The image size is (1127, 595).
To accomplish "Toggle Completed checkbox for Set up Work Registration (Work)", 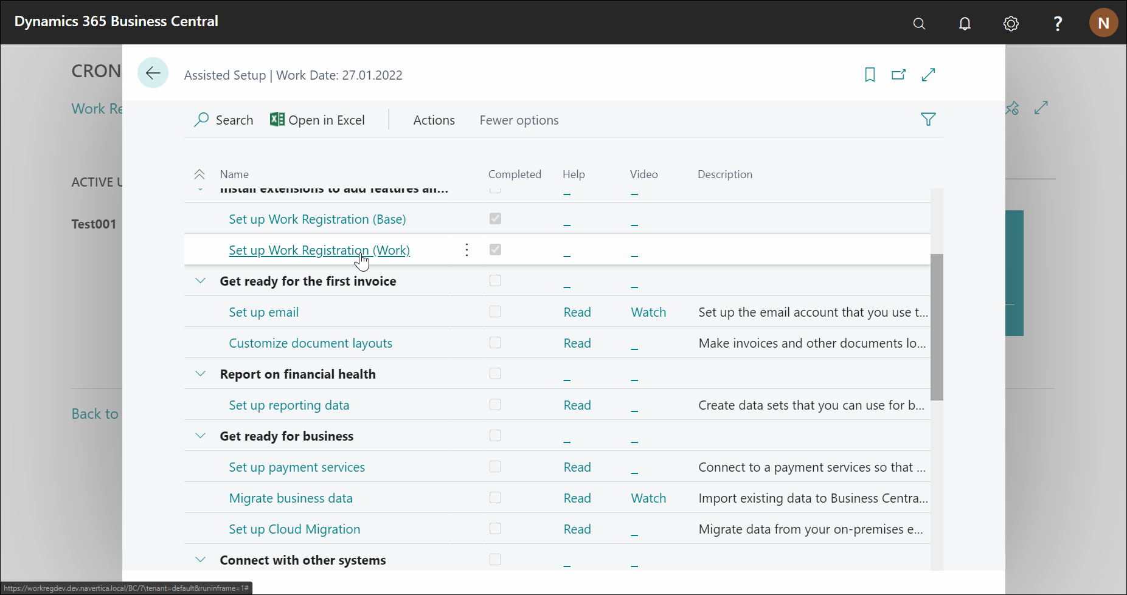I will click(495, 249).
